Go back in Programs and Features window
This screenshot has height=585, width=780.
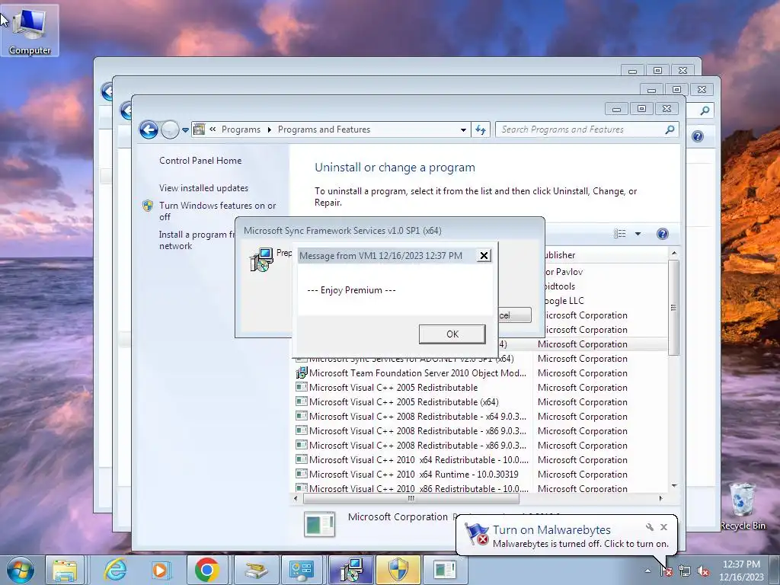[x=149, y=129]
